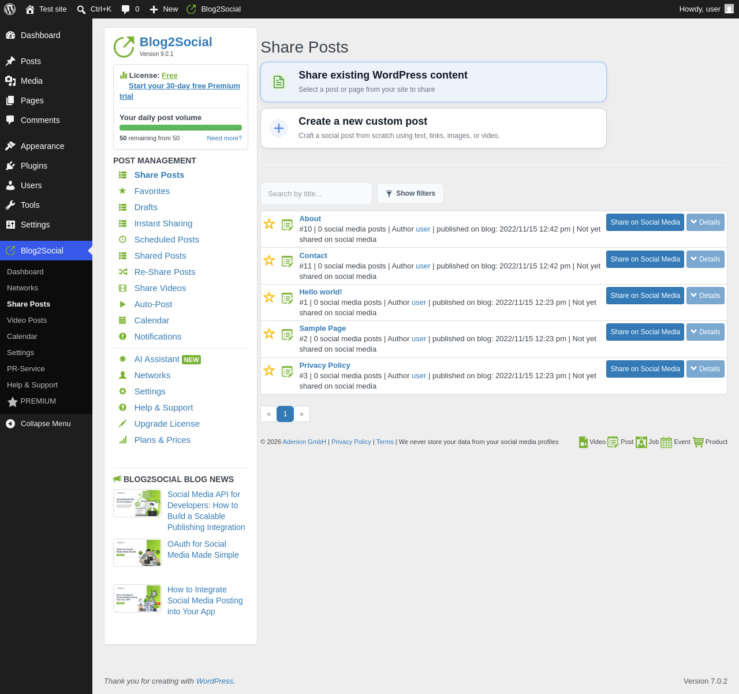This screenshot has width=739, height=694.
Task: Expand Details for Privacy Policy
Action: coord(706,369)
